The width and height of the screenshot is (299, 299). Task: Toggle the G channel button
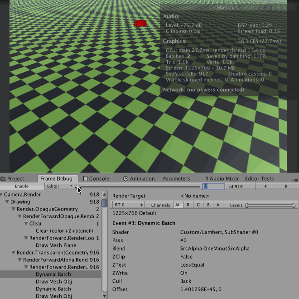point(198,205)
